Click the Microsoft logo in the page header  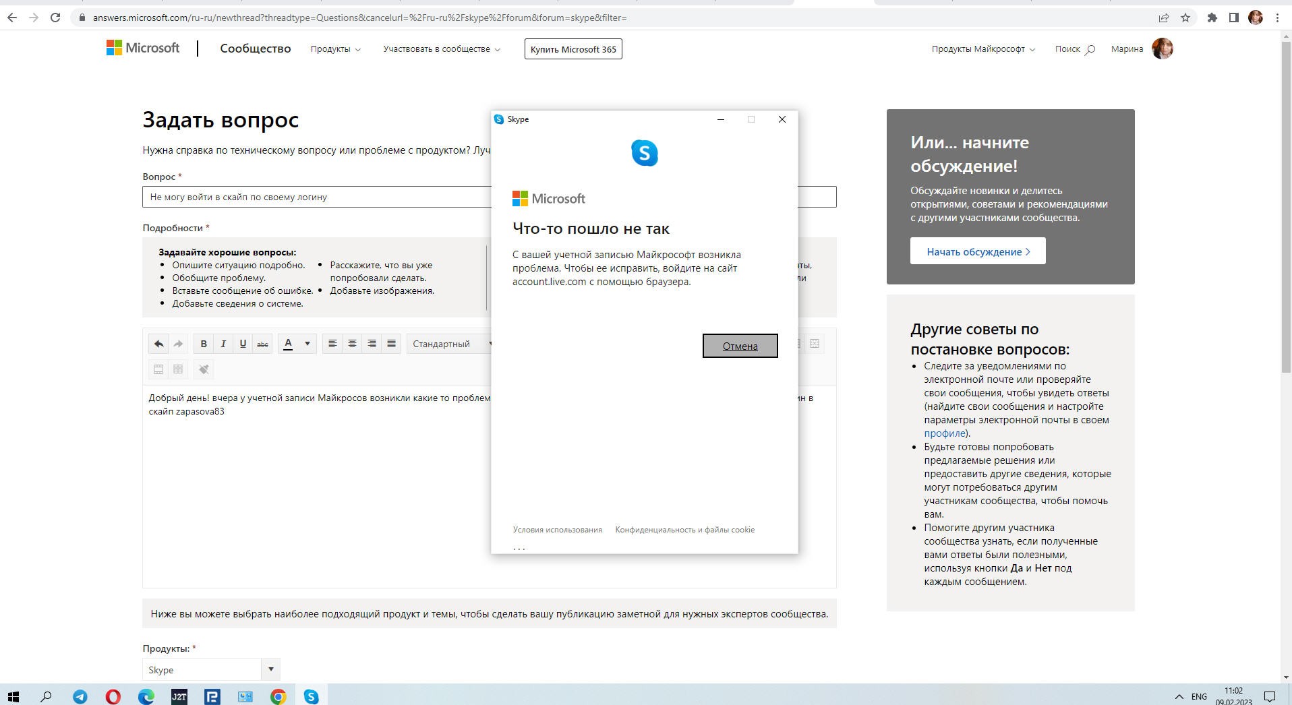tap(143, 48)
